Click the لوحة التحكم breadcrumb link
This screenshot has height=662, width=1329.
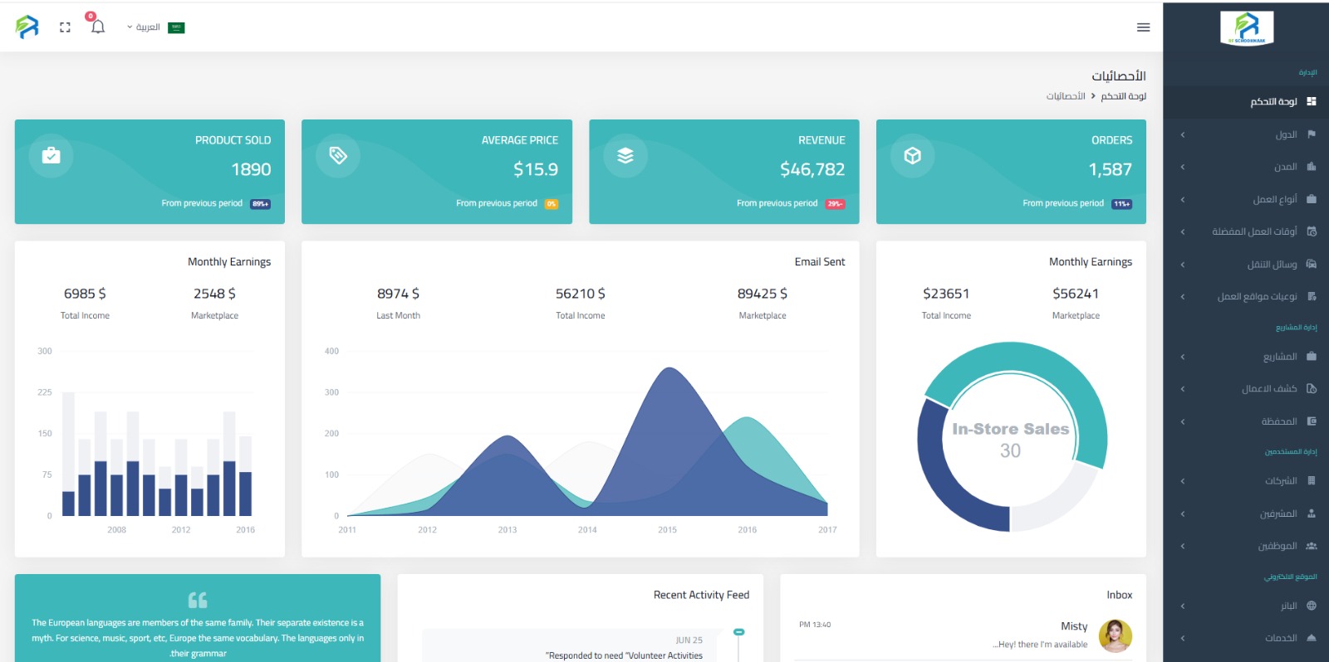1123,96
